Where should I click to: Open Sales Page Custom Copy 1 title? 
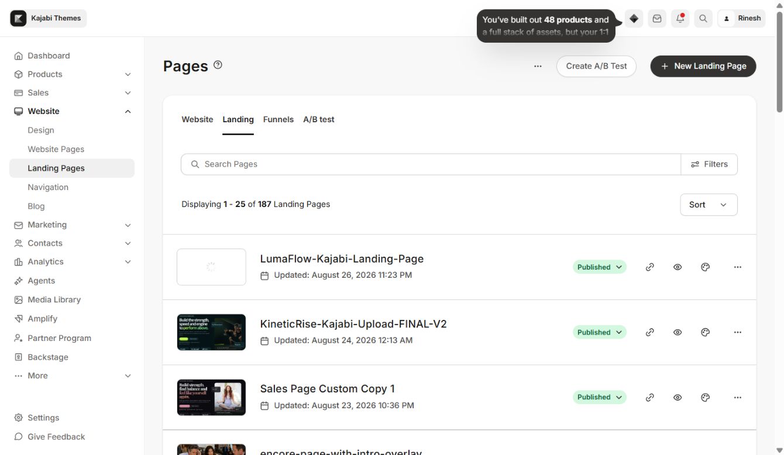(327, 389)
